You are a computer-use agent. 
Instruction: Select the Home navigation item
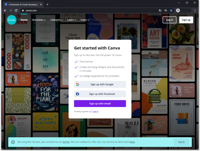click(x=24, y=20)
